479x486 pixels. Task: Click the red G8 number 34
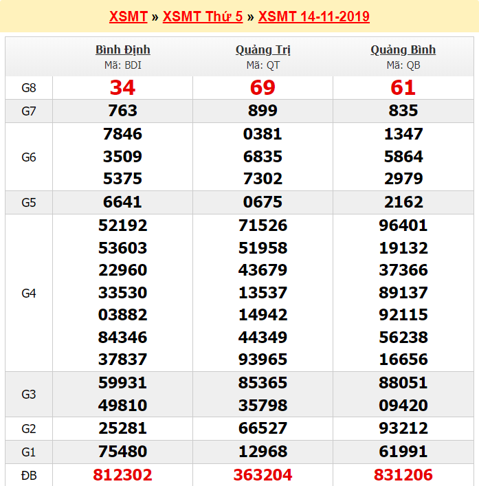(x=123, y=87)
